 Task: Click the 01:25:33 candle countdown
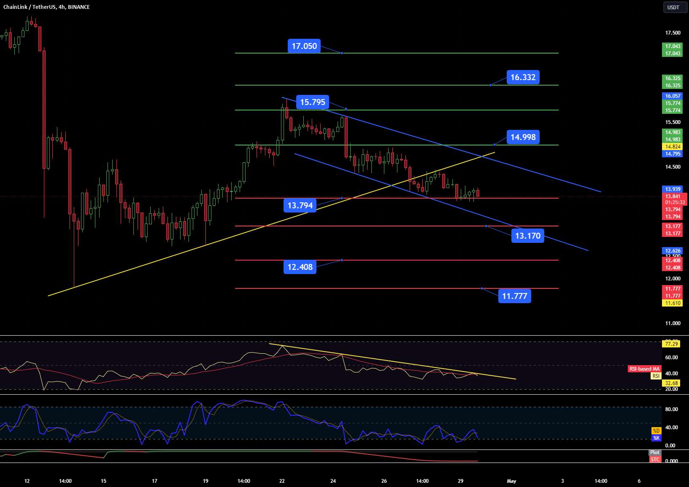click(x=675, y=202)
